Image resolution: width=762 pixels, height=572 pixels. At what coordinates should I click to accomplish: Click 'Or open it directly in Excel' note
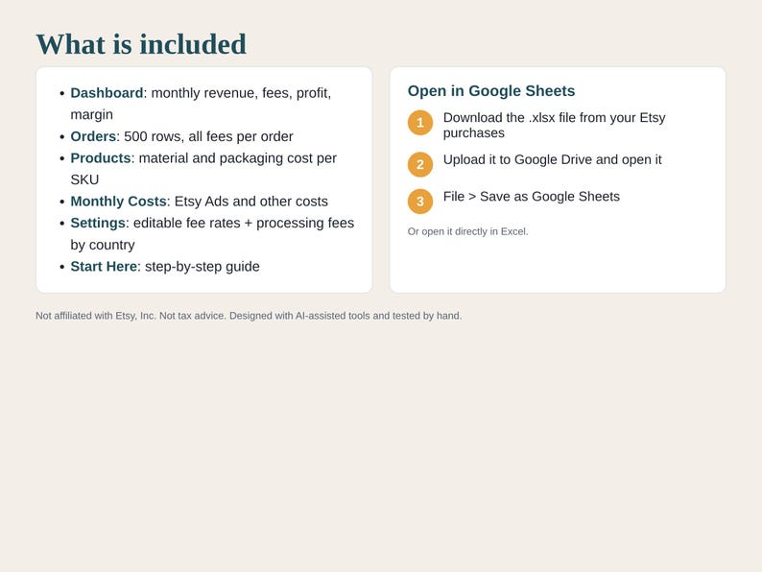click(468, 231)
